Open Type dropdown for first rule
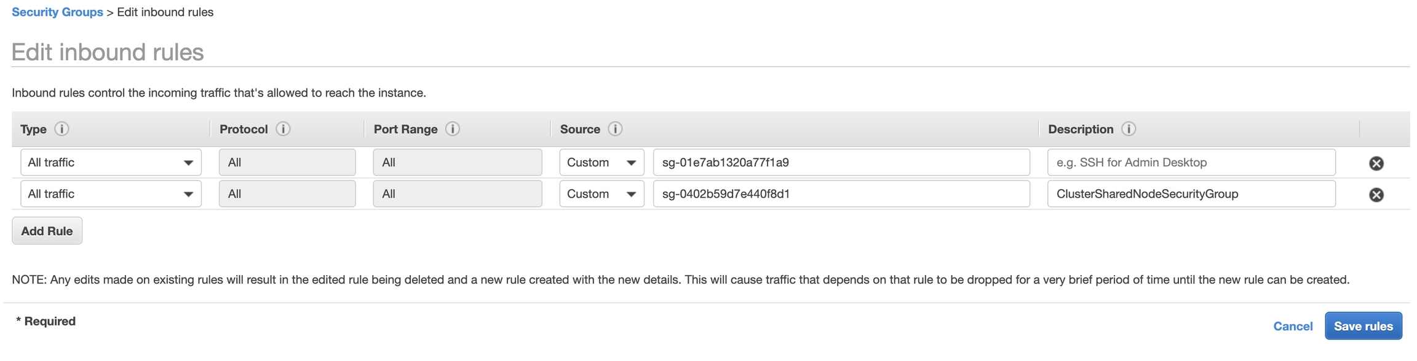 pyautogui.click(x=111, y=163)
